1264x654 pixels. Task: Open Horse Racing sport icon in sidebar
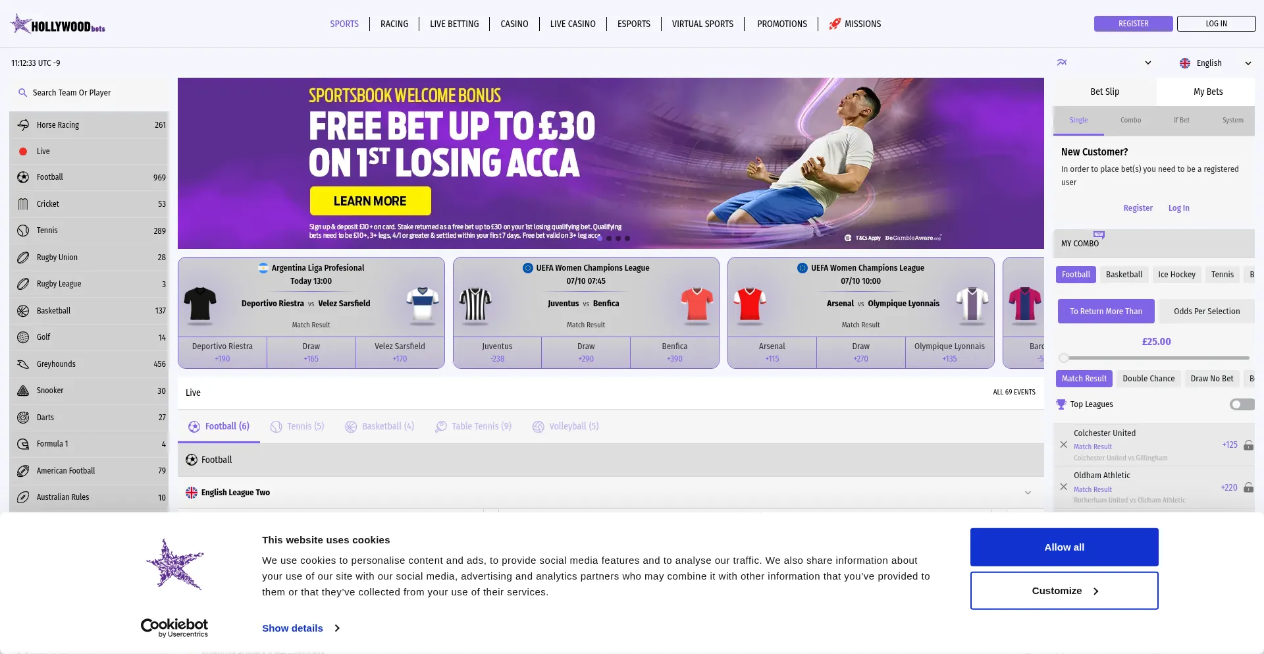(23, 125)
